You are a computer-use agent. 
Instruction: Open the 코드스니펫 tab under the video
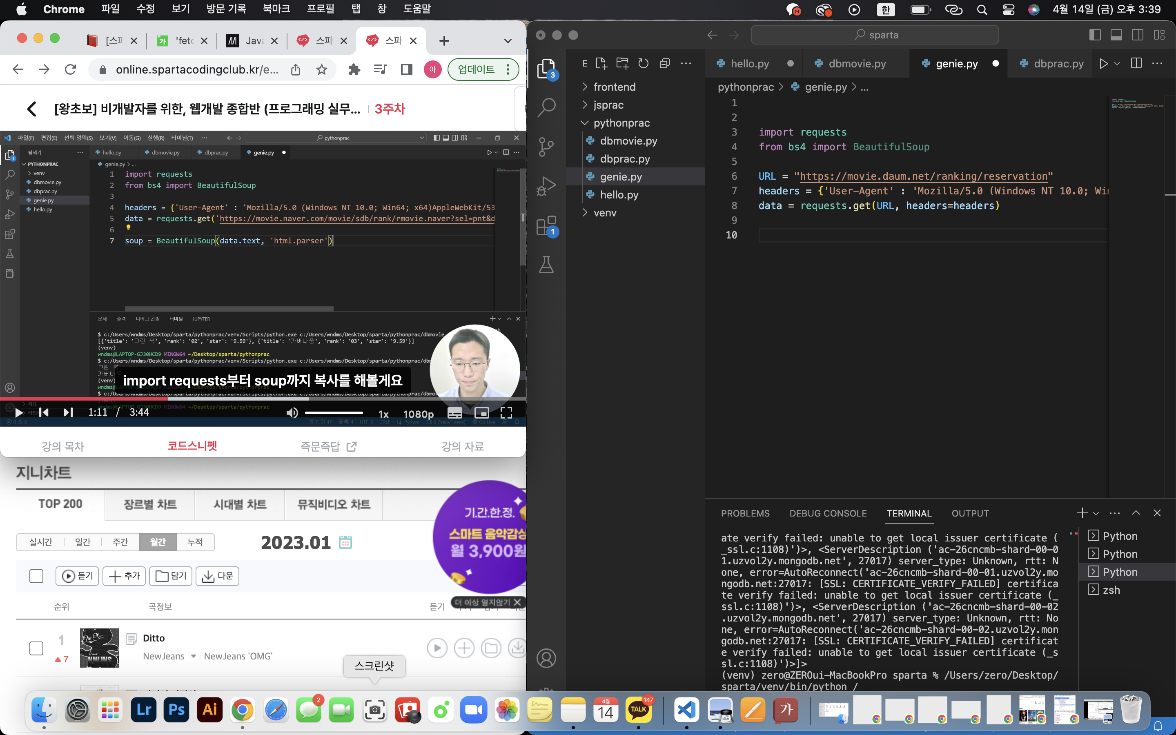pos(192,446)
